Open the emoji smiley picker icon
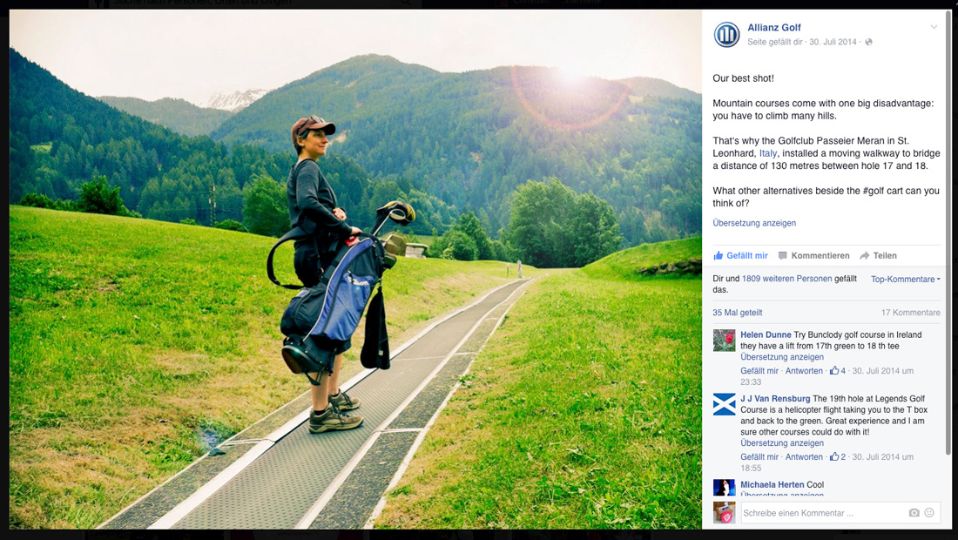This screenshot has width=958, height=540. tap(929, 512)
